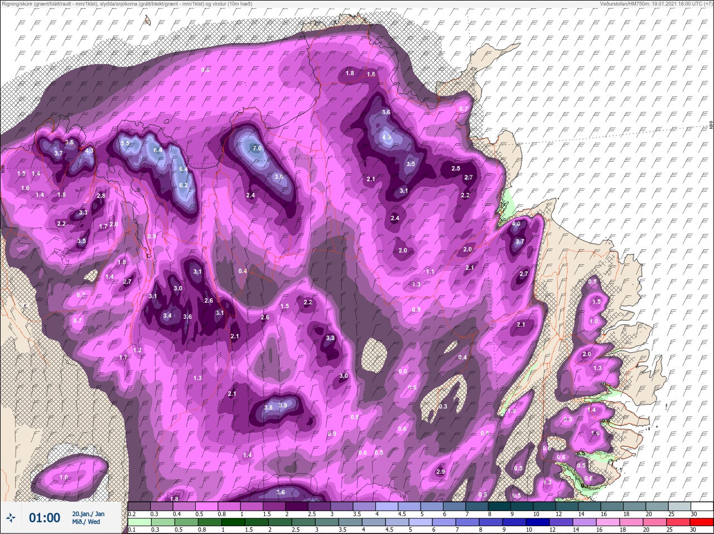Viewport: 714px width, 534px height.
Task: Select the 01:00 forecast time label
Action: click(44, 518)
